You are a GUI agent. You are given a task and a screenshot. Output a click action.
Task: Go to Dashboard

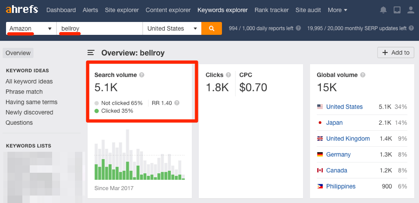61,10
